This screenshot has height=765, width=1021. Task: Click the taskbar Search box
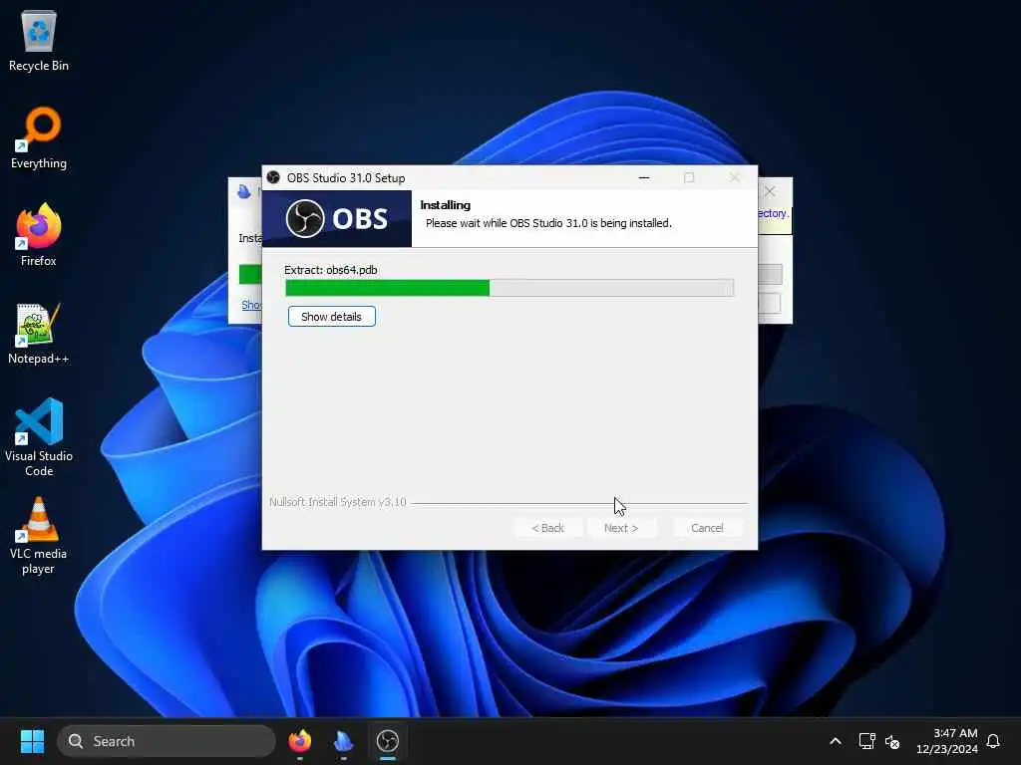167,741
